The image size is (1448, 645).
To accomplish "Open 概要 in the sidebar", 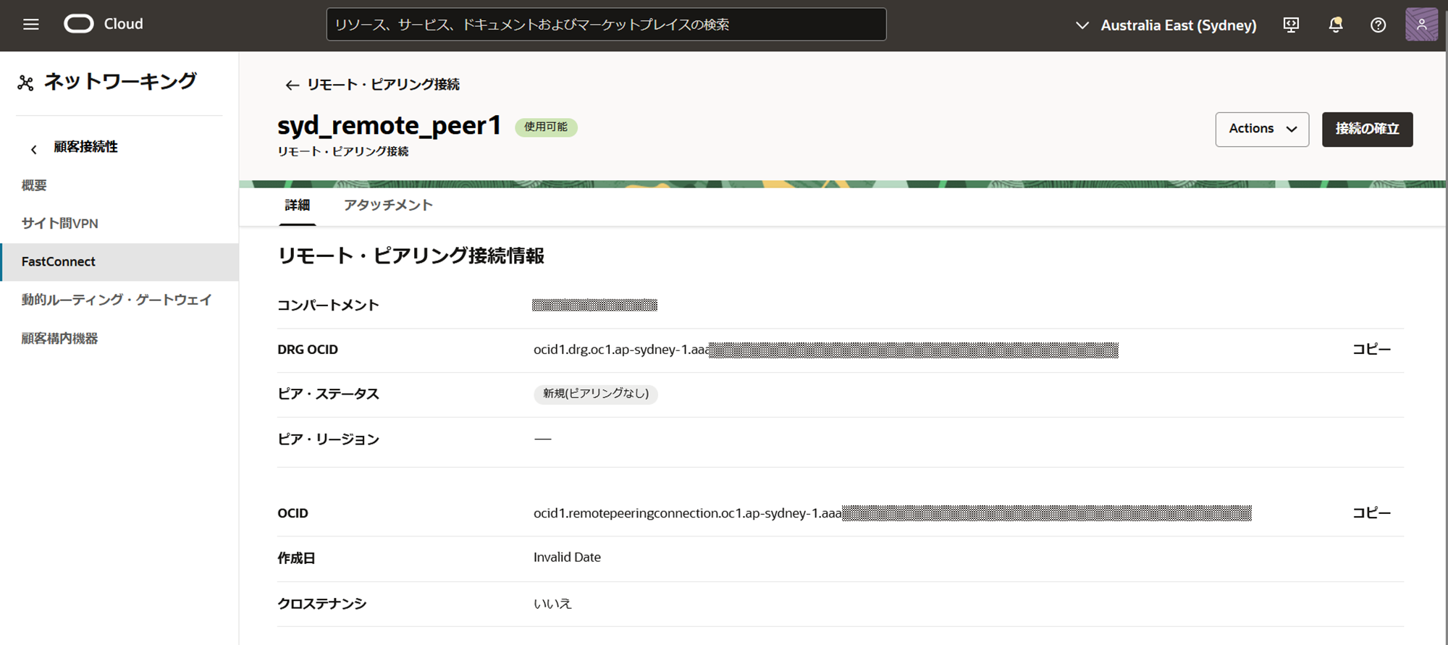I will pos(34,185).
